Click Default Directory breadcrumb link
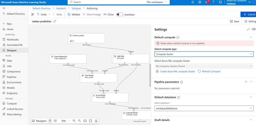The image size is (256, 125). click(41, 8)
